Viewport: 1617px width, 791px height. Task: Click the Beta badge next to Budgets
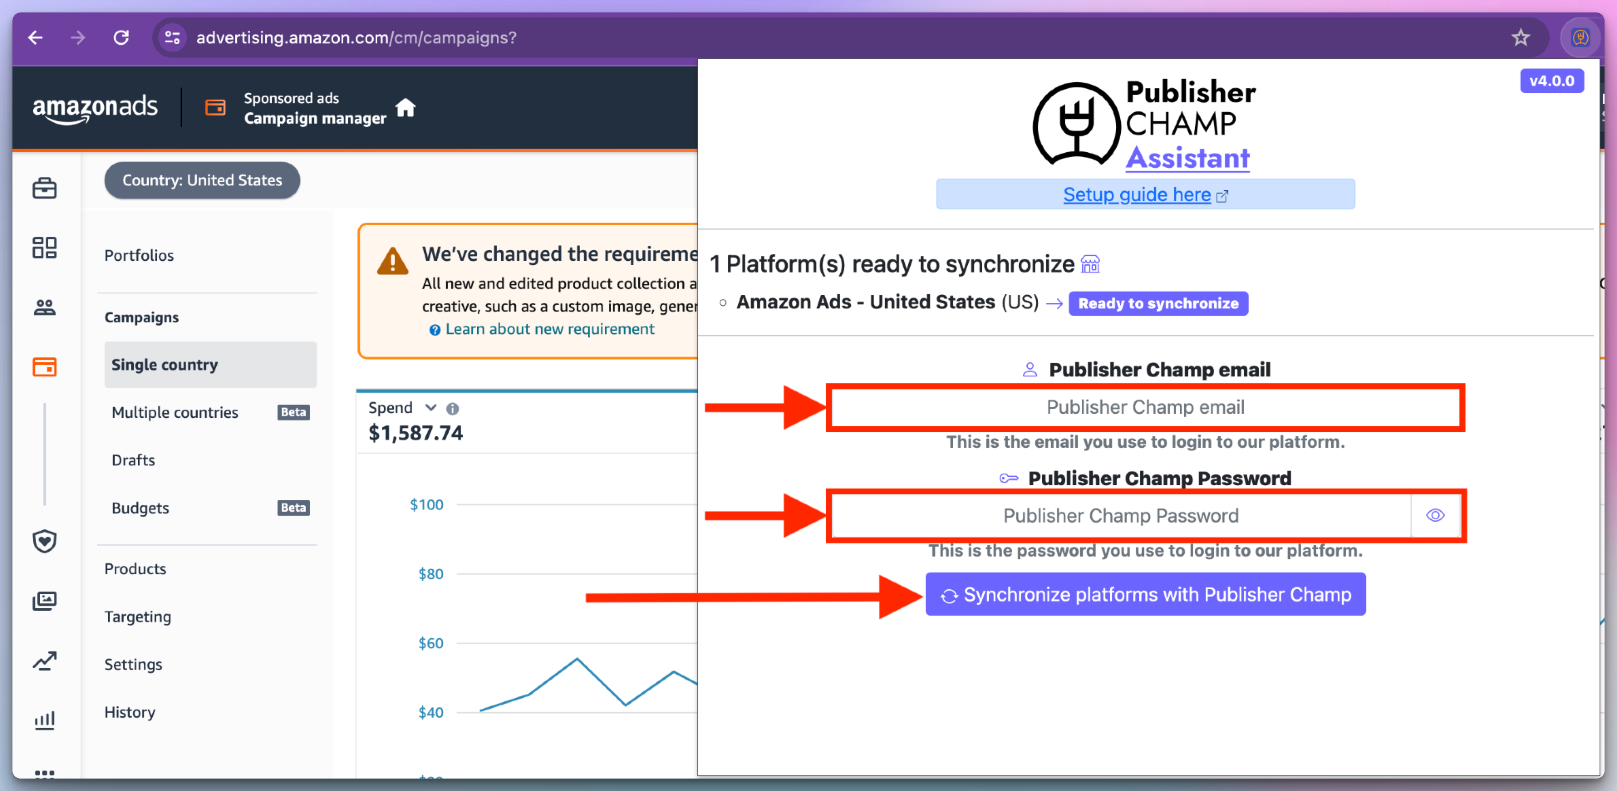pos(293,508)
